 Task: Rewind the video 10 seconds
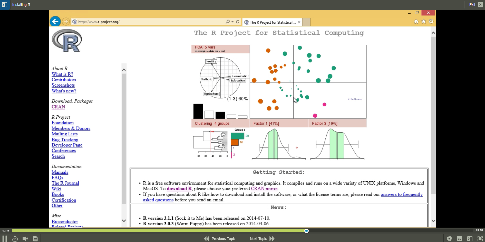pyautogui.click(x=15, y=239)
